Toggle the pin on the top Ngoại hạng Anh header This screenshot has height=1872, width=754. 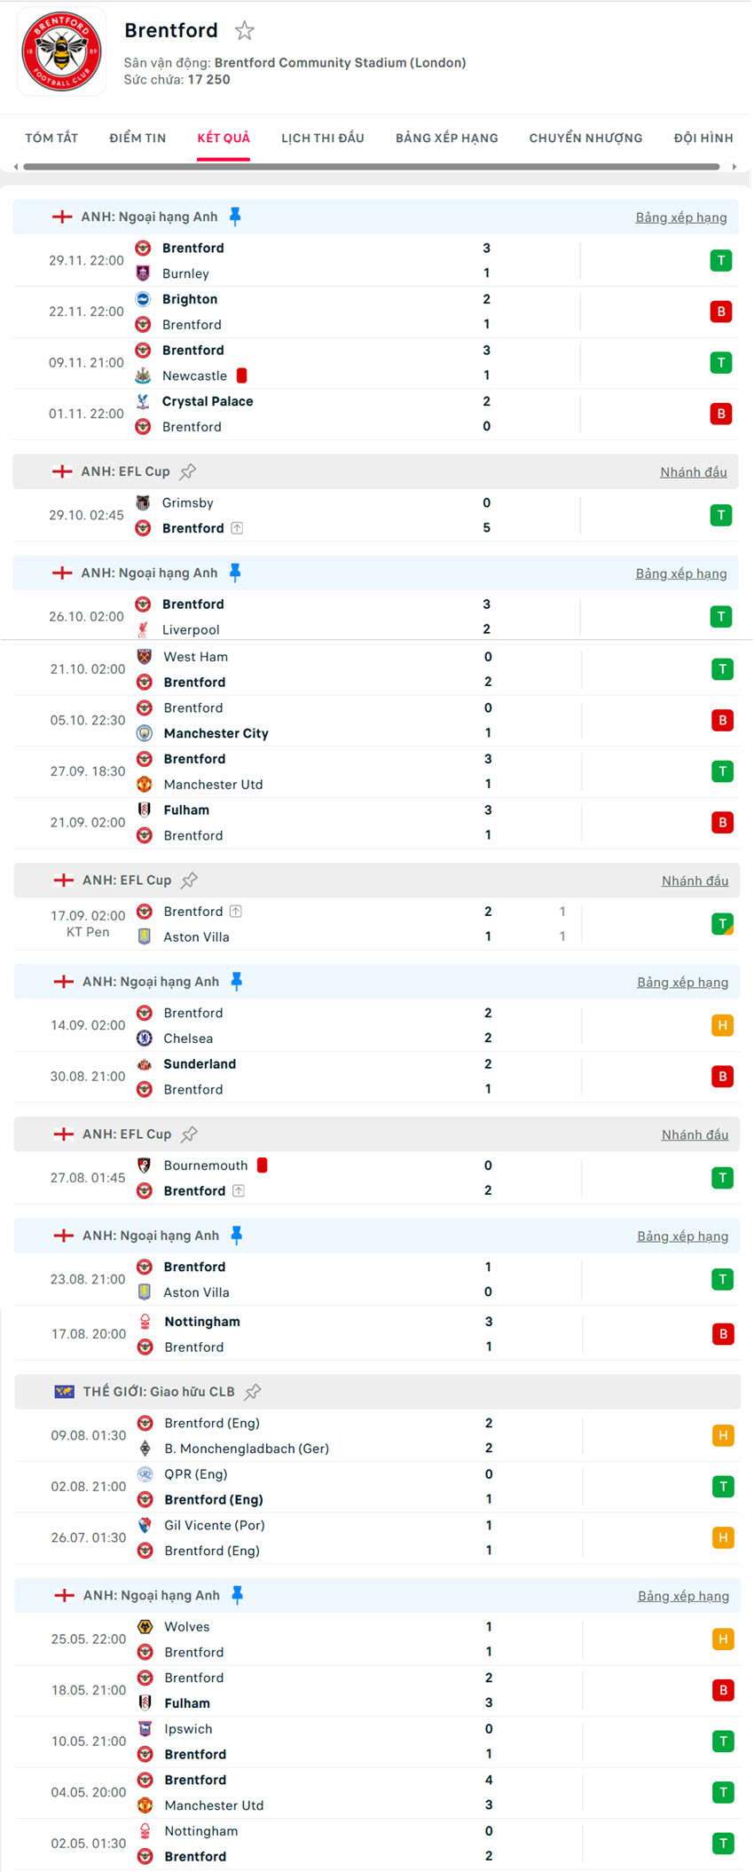point(235,217)
